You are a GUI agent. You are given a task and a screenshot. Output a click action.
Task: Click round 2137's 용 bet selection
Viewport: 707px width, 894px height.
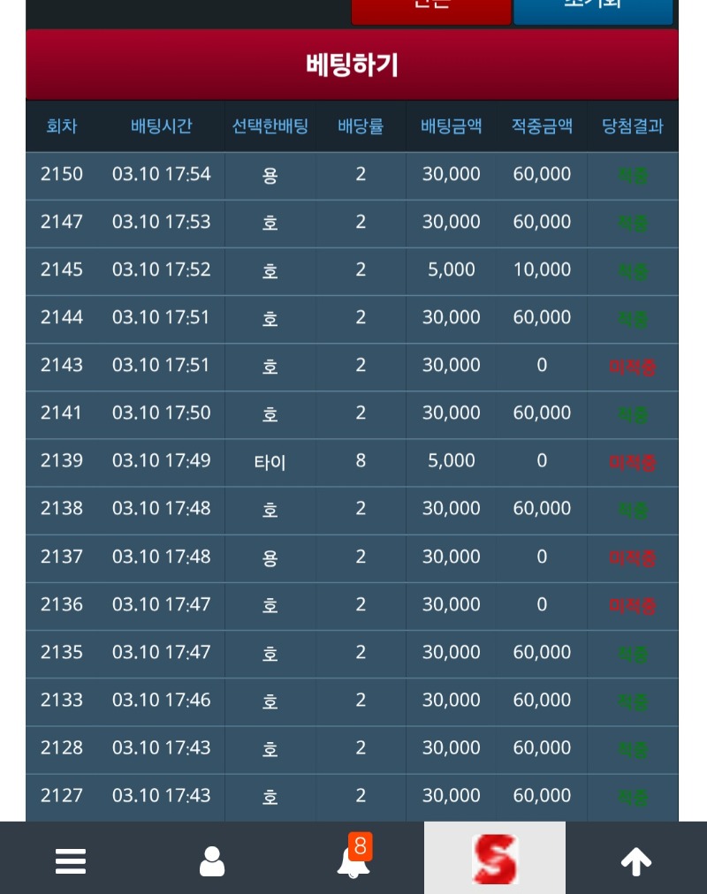click(x=270, y=557)
